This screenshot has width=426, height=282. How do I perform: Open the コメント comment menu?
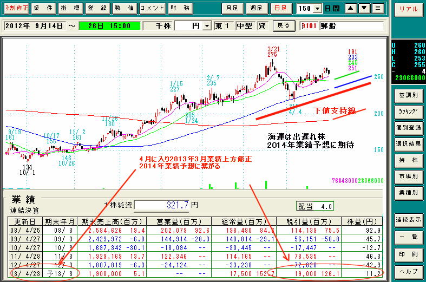click(x=152, y=8)
